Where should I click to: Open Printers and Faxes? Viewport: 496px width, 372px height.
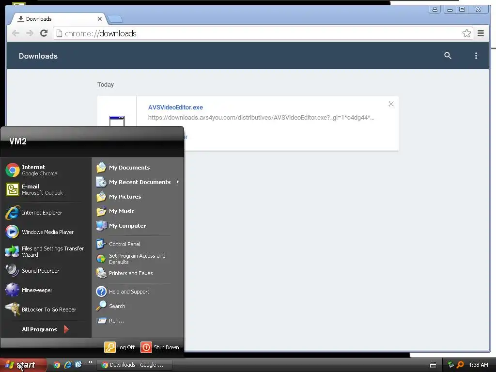point(138,273)
